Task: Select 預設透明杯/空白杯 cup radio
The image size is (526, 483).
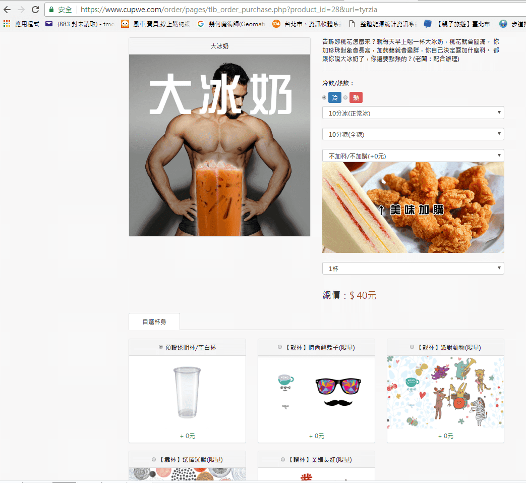Action: (x=161, y=347)
